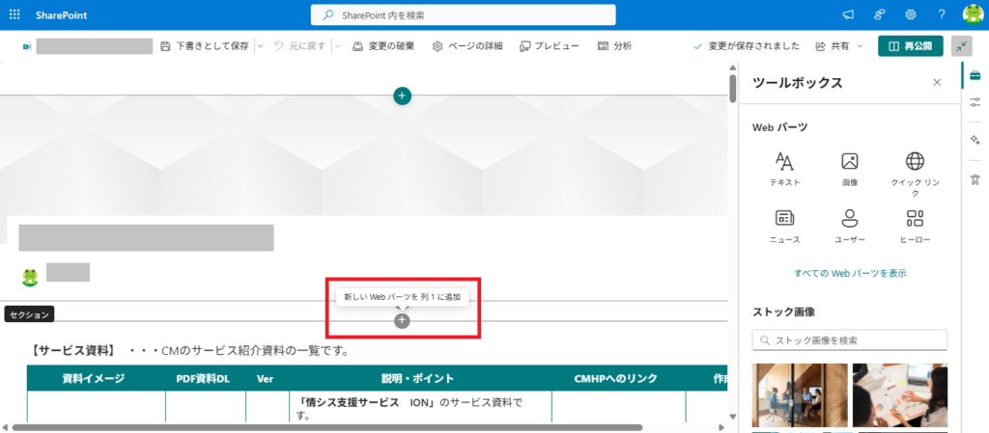The height and width of the screenshot is (433, 989).
Task: Click the collapse arrows icon beside 再公開
Action: pos(961,46)
